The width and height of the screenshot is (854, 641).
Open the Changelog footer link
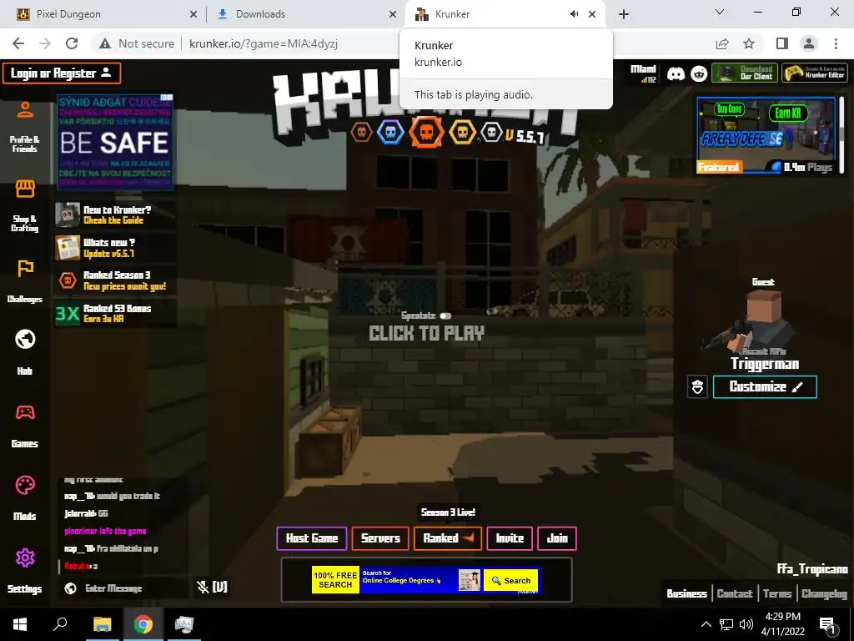(824, 593)
